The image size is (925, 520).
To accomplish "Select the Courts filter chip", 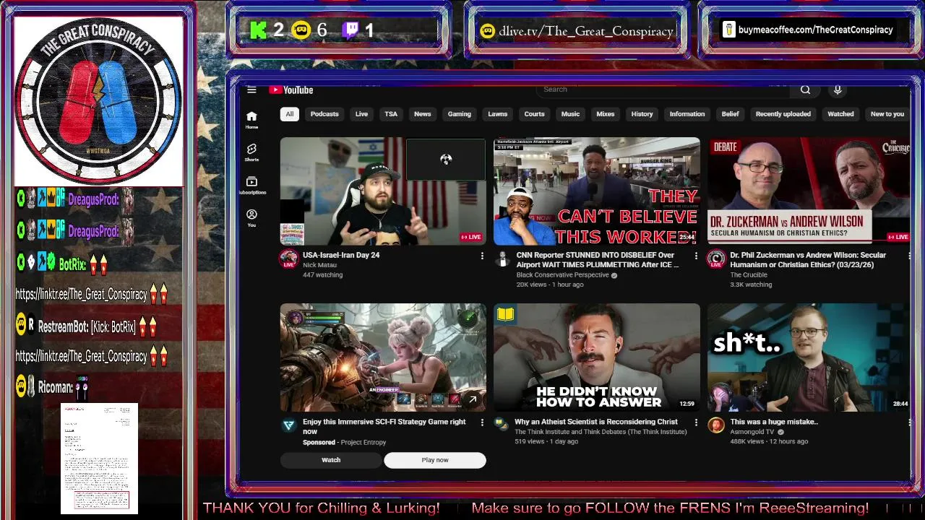I will [x=534, y=114].
